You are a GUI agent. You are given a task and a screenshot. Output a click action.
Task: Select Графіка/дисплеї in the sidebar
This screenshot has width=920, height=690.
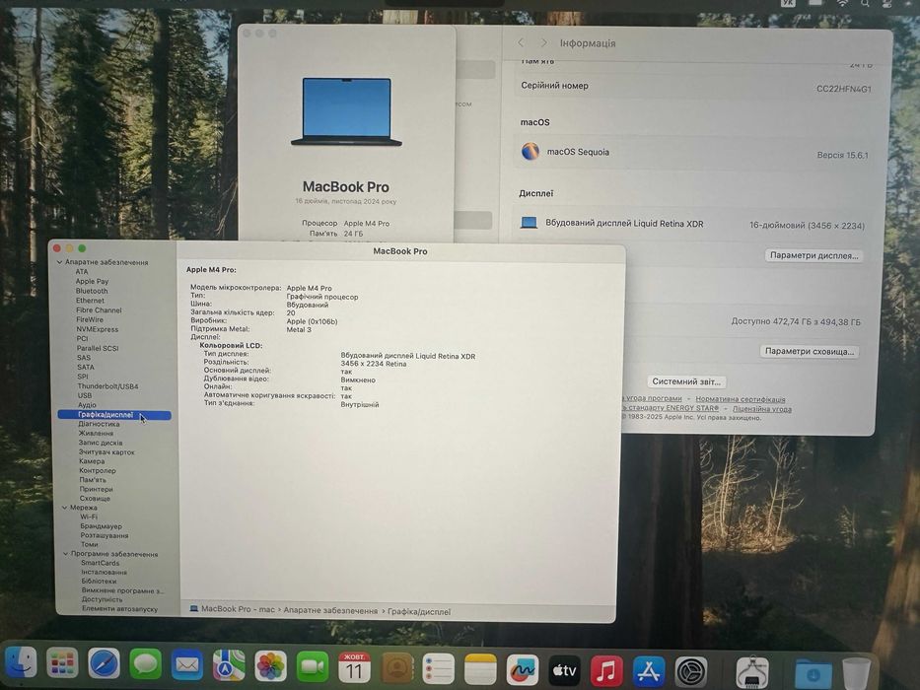pyautogui.click(x=114, y=415)
